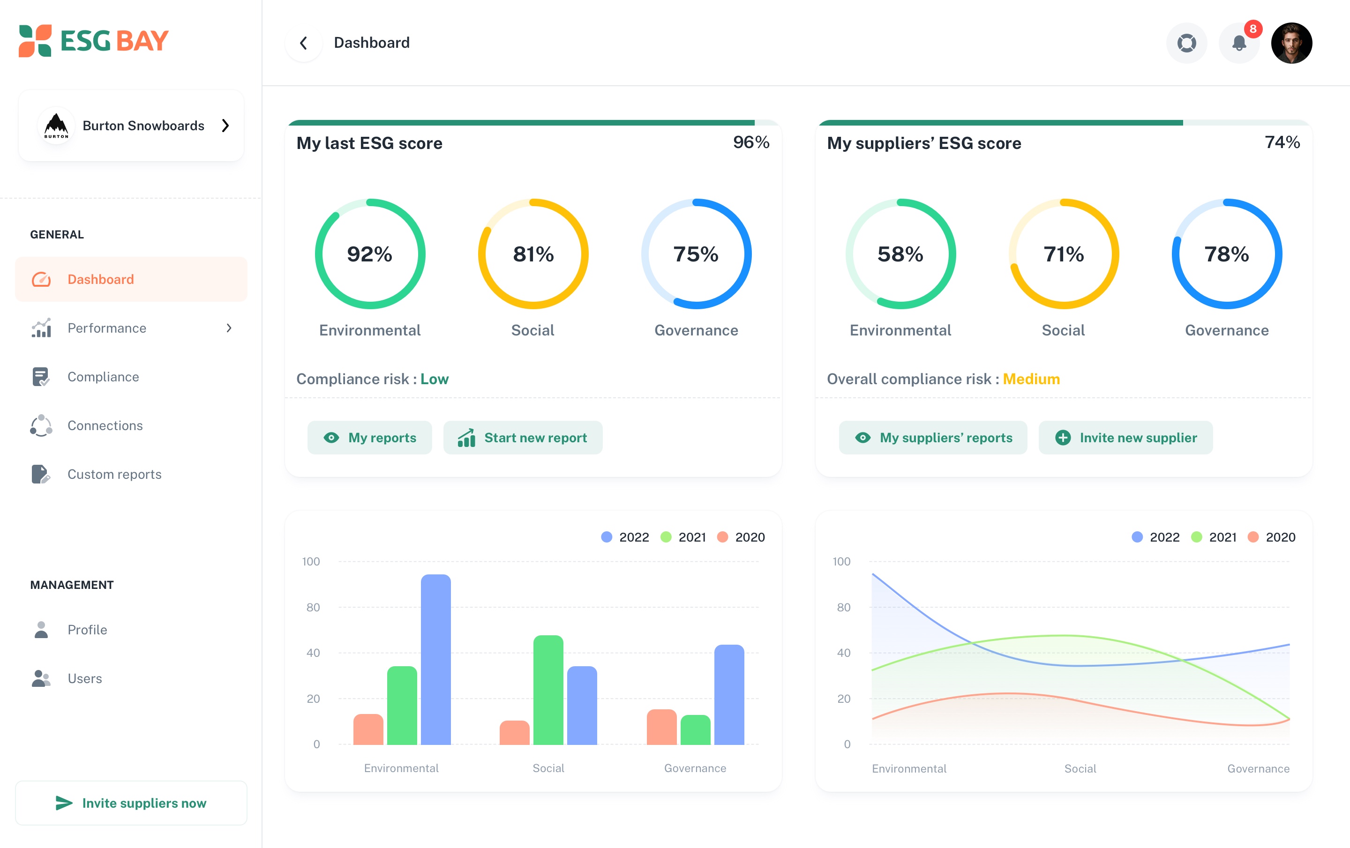Click the ESG BAY logo
The width and height of the screenshot is (1350, 848).
tap(93, 40)
